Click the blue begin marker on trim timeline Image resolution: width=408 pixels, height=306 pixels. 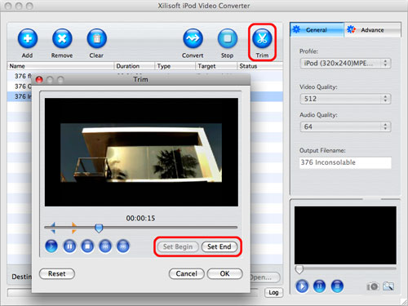point(53,228)
